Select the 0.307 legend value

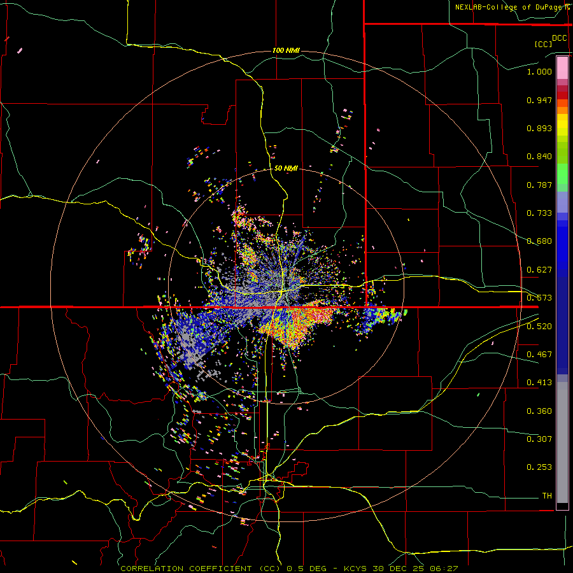point(539,439)
